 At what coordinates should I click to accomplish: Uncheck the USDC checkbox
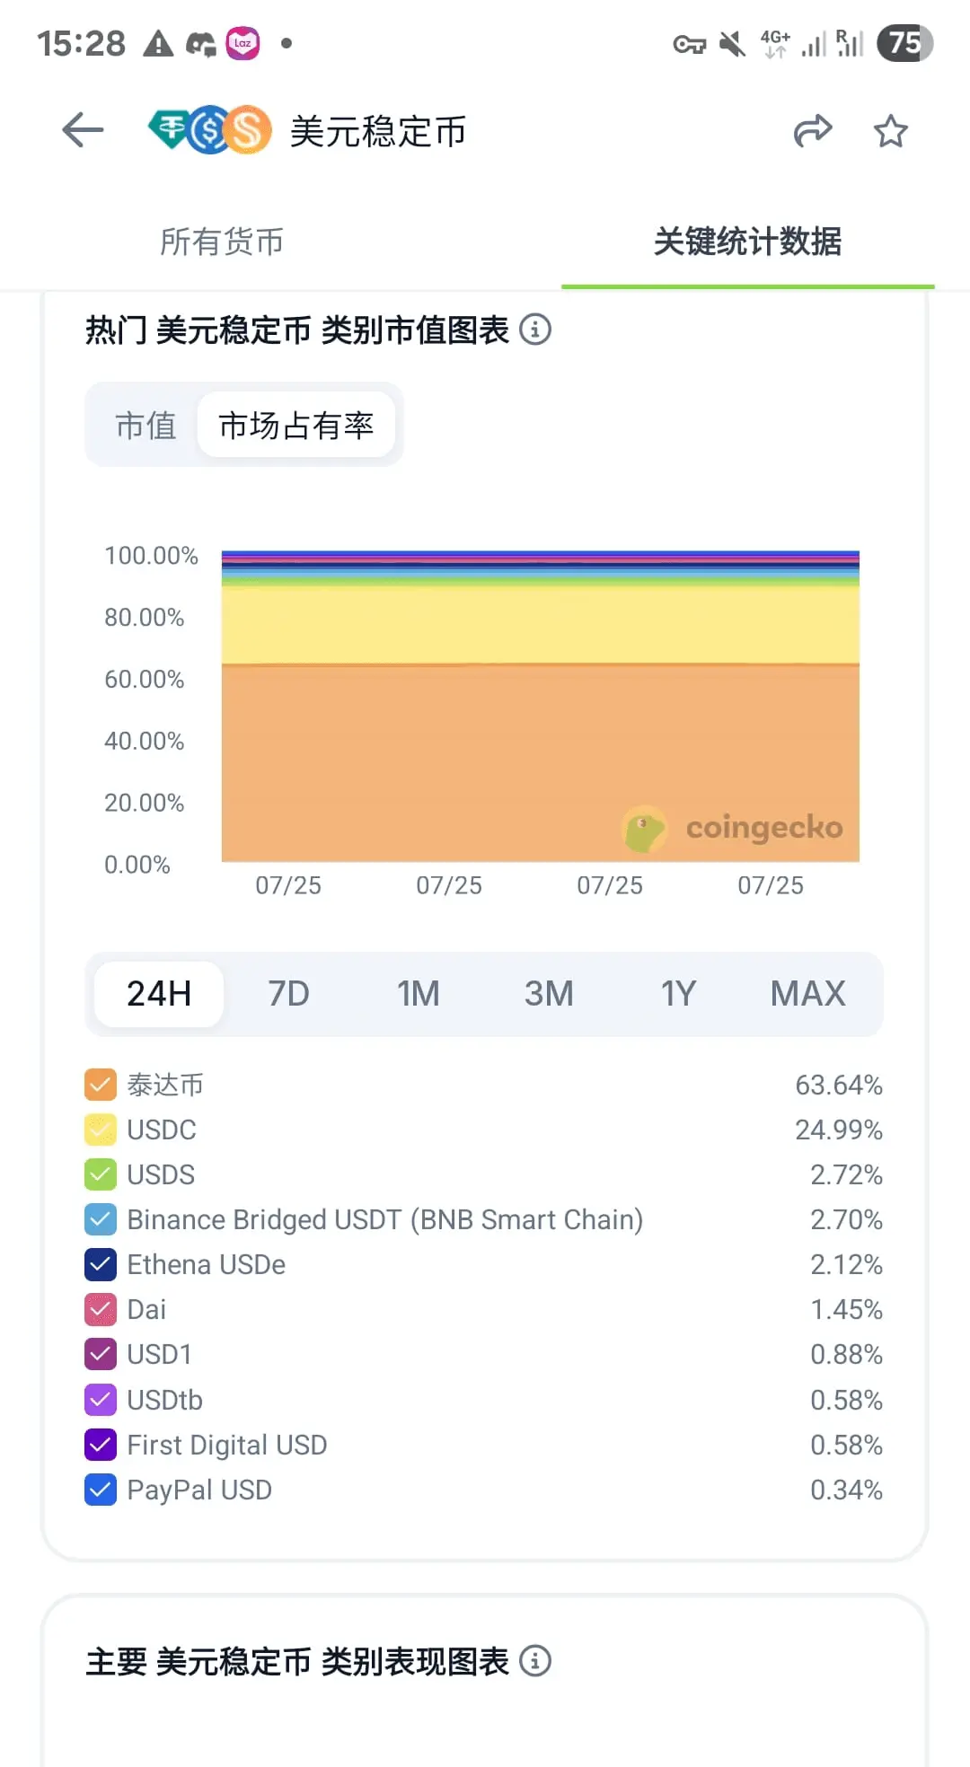[101, 1130]
